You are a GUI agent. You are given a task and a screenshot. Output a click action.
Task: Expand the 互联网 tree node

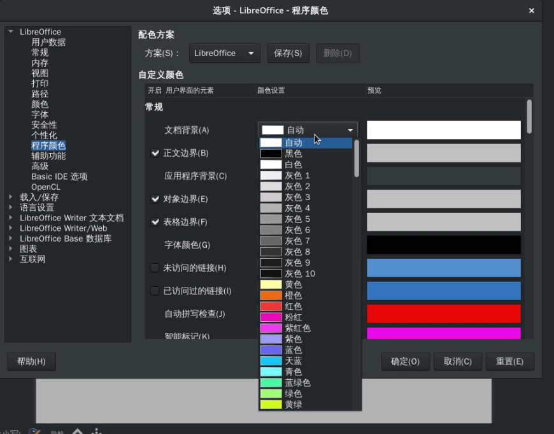11,259
